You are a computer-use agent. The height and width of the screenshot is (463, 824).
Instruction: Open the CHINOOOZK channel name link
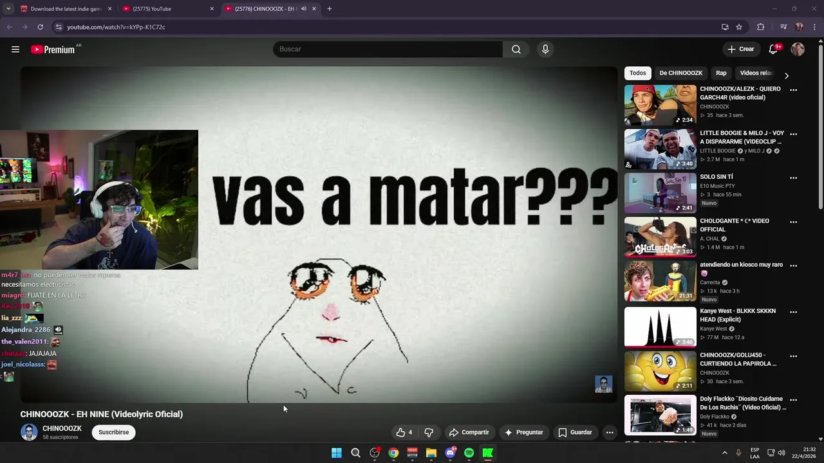(x=62, y=428)
